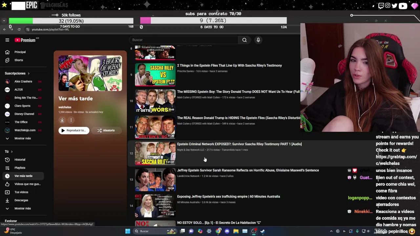Screen dimensions: 420x236
Task: Click the Aleatorio shuffle button
Action: point(106,130)
